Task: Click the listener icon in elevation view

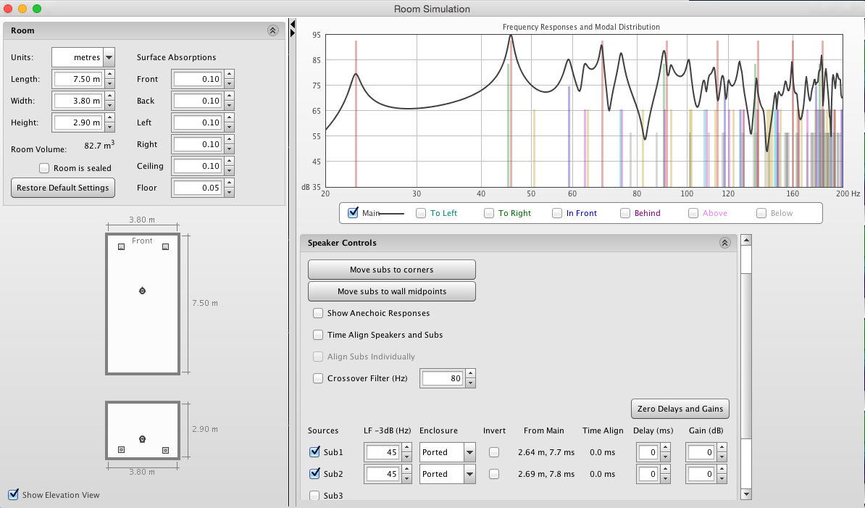Action: point(143,439)
